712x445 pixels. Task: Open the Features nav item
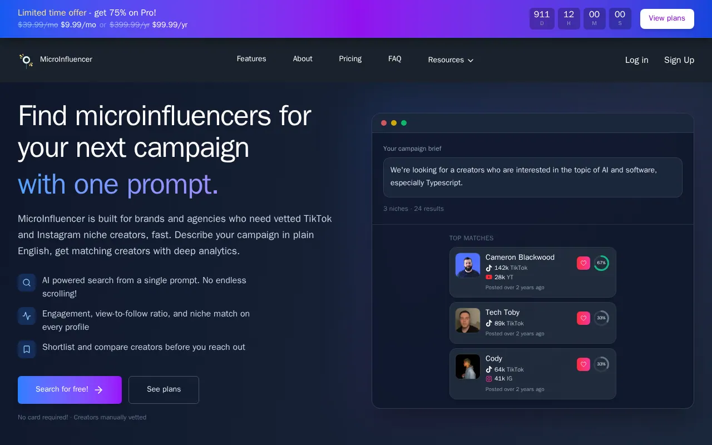251,59
